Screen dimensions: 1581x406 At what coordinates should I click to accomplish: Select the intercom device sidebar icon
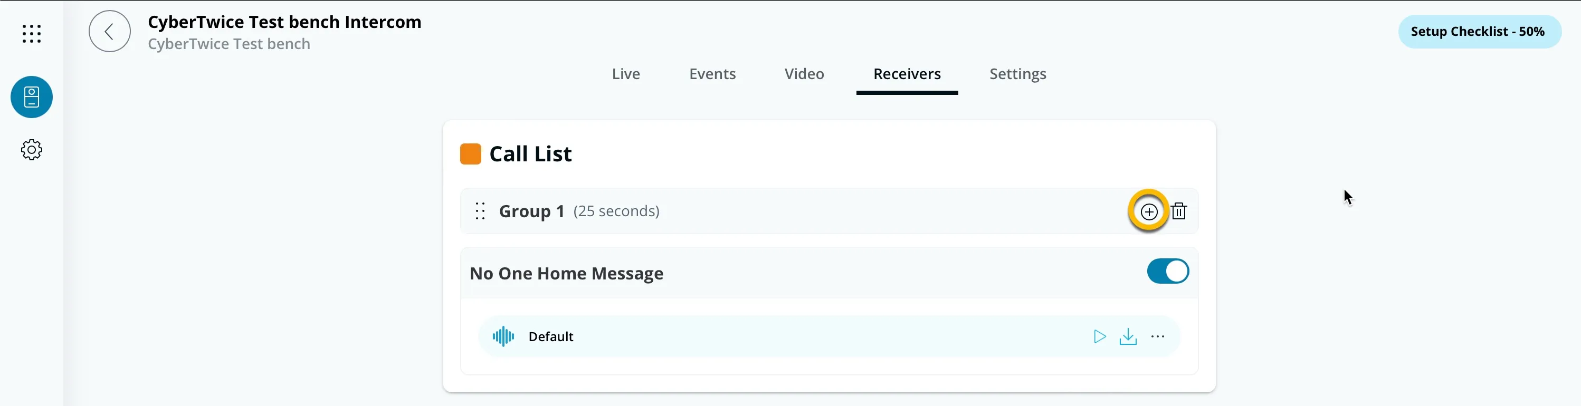click(31, 97)
